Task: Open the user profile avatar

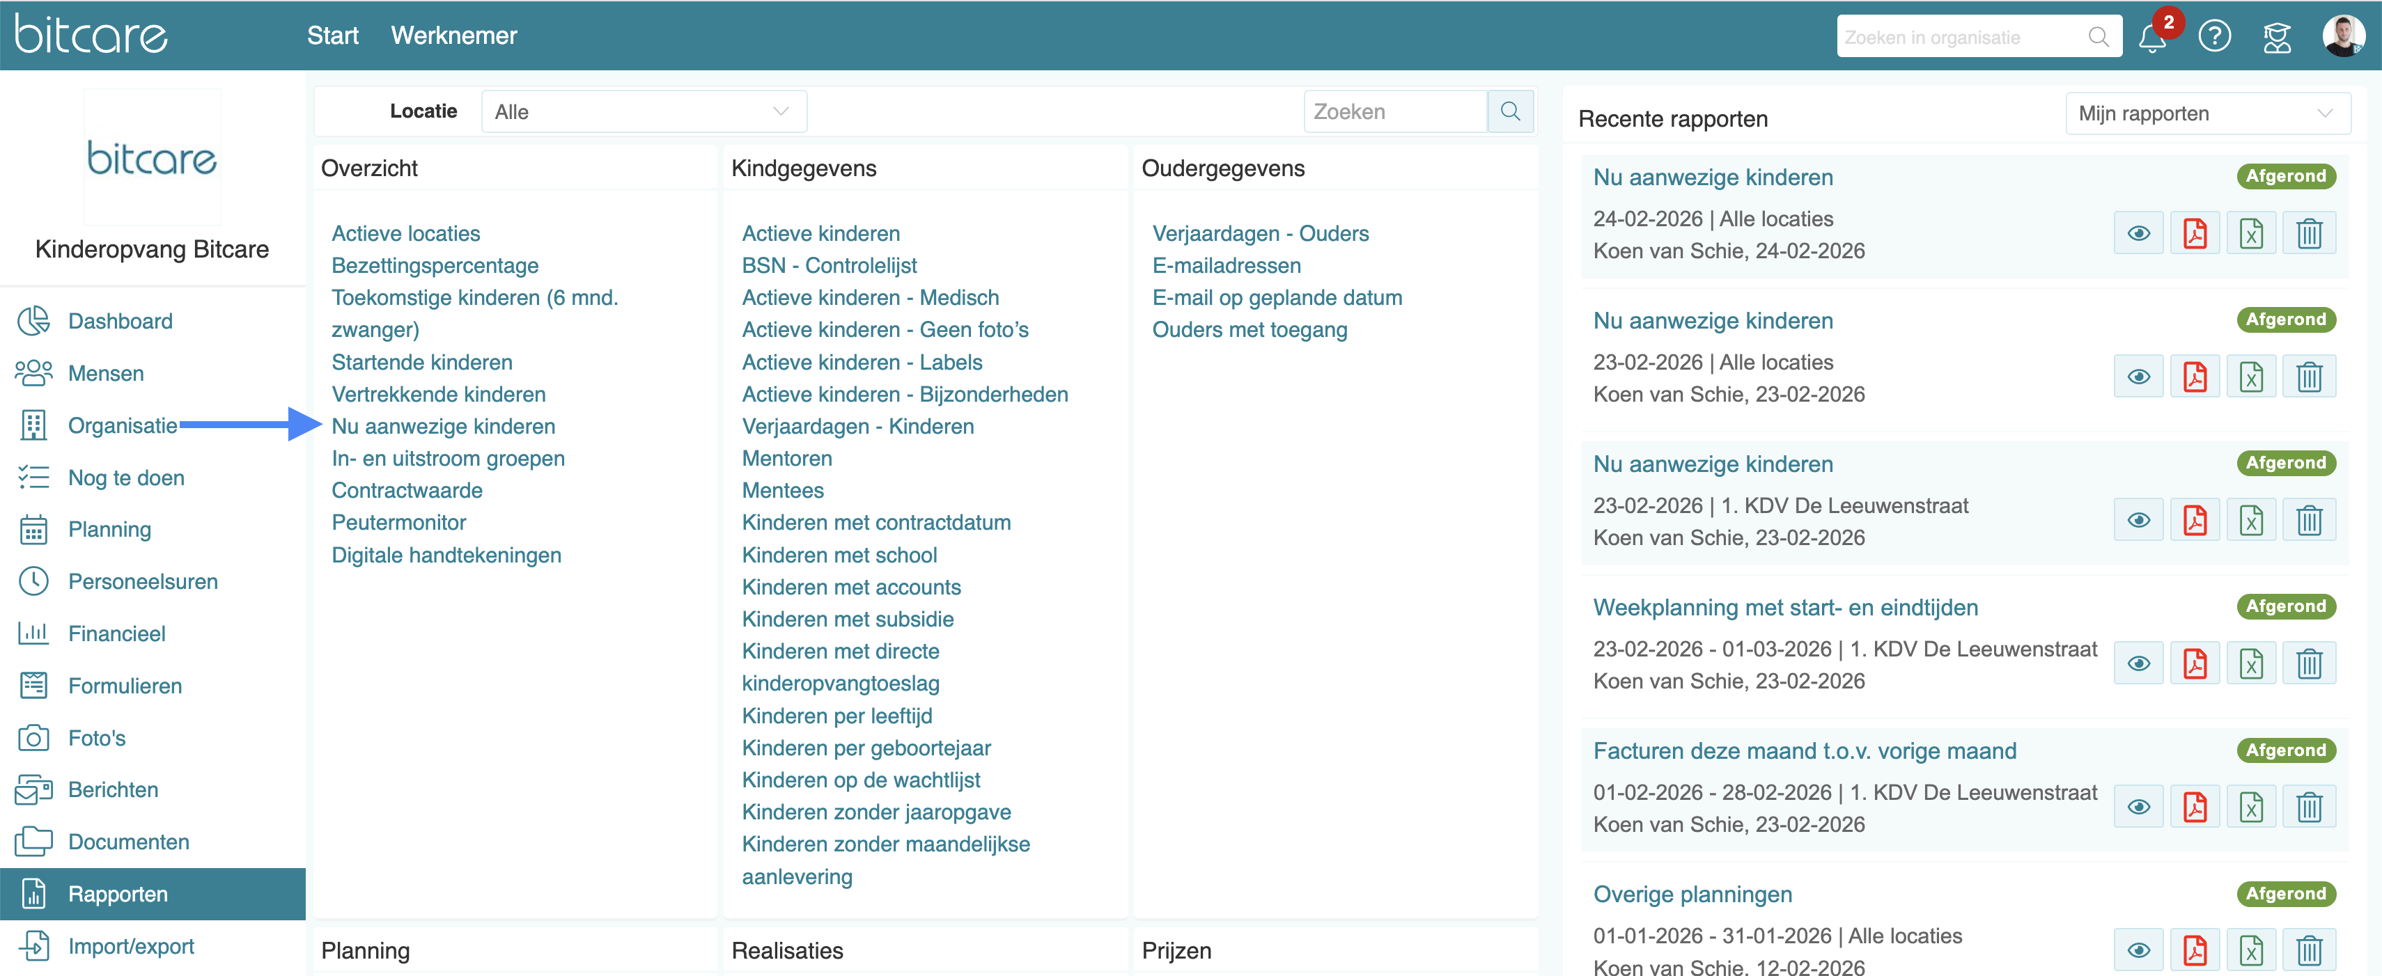Action: click(x=2343, y=36)
